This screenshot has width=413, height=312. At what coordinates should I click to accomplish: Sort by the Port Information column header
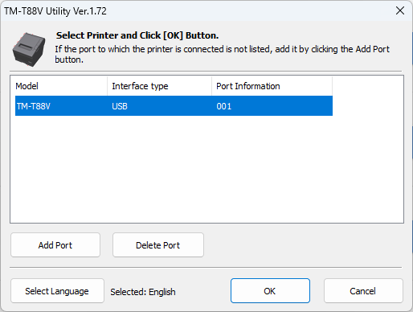click(x=272, y=86)
